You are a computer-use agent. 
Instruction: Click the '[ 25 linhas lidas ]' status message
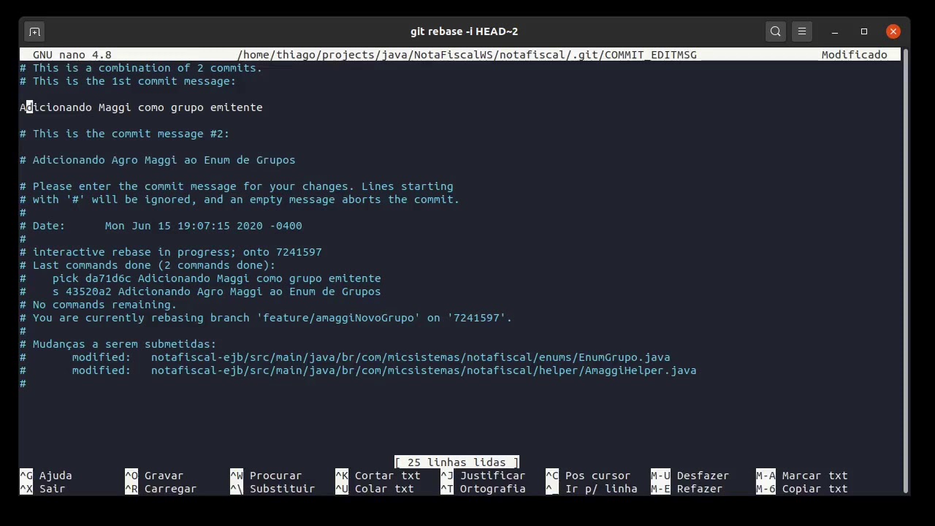(457, 462)
